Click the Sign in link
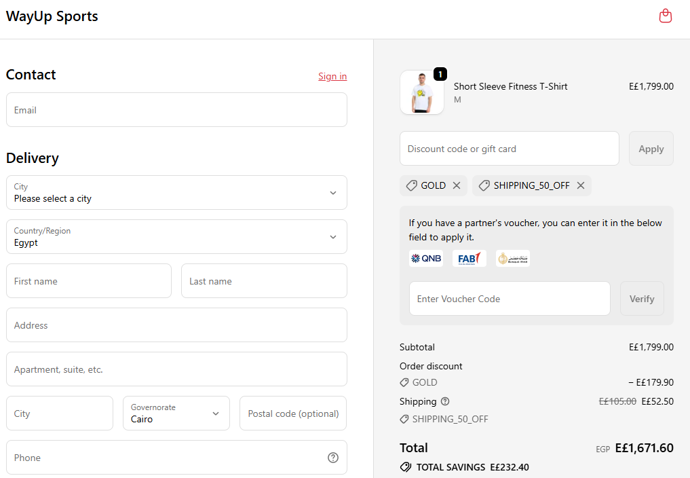 coord(332,76)
